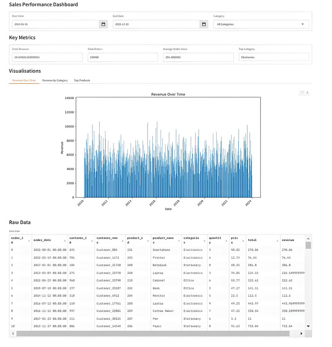The width and height of the screenshot is (332, 347).
Task: View the Revenue Over Time chart fullscreen
Action: 302,92
